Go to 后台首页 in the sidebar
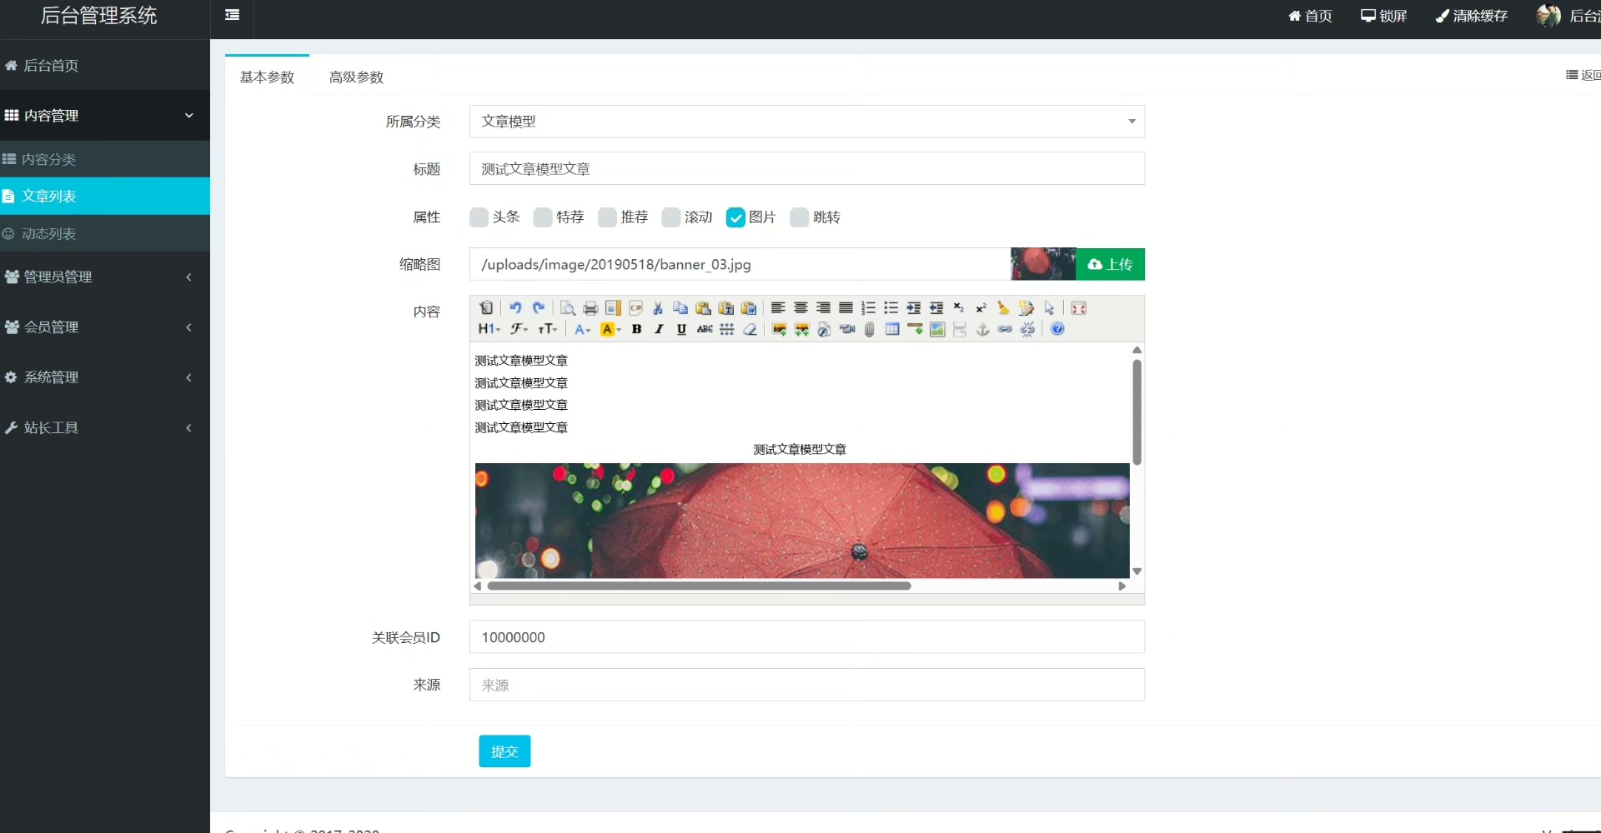The image size is (1601, 833). coord(105,65)
